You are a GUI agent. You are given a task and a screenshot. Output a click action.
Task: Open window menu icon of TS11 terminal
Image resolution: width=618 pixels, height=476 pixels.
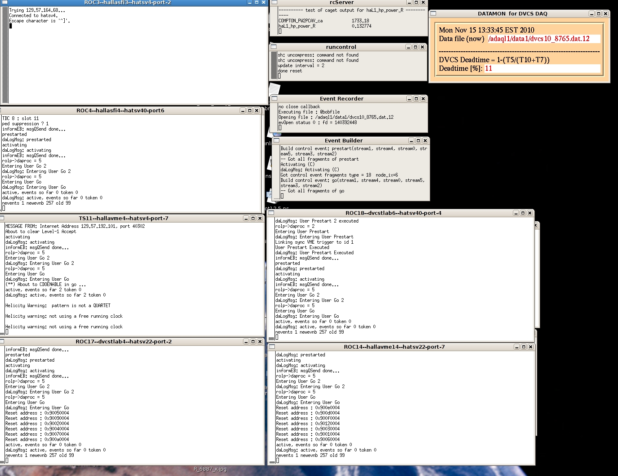(x=2, y=218)
